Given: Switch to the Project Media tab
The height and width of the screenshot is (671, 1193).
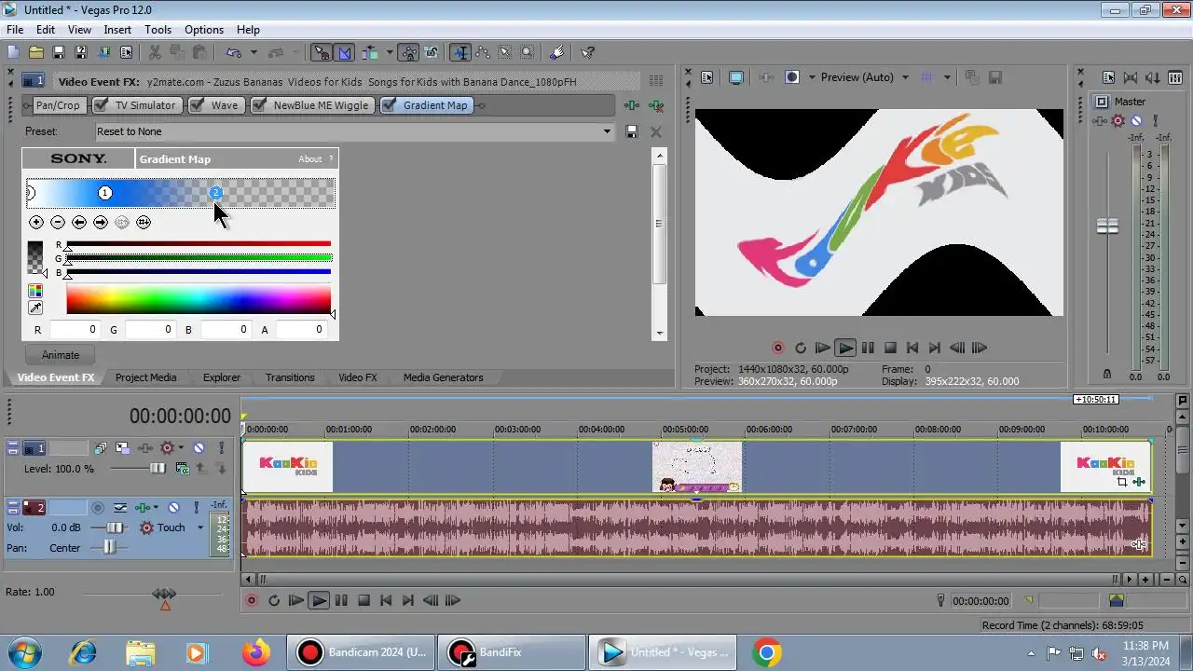Looking at the screenshot, I should tap(145, 377).
